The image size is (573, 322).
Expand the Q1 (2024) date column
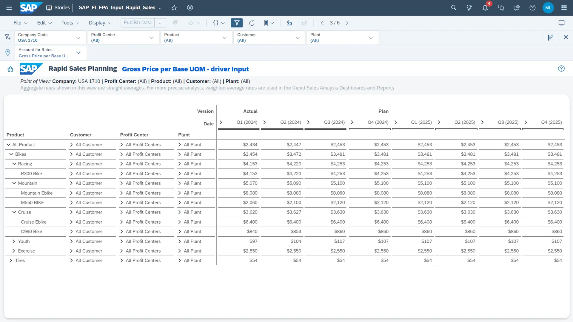[221, 122]
